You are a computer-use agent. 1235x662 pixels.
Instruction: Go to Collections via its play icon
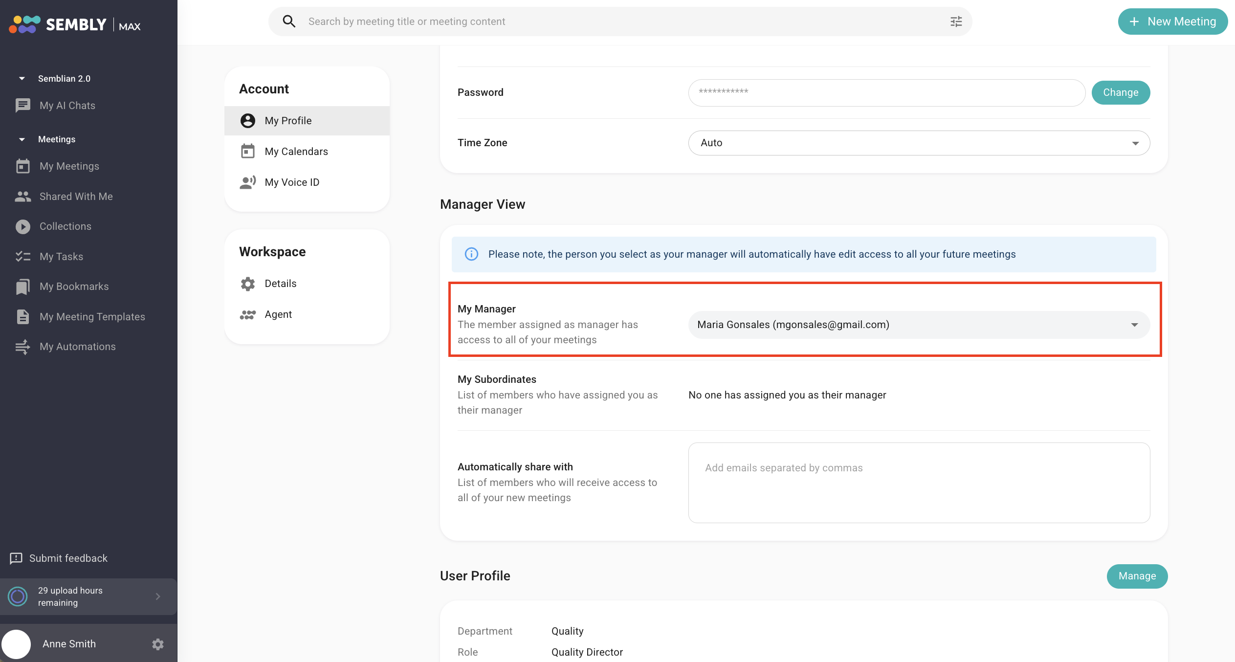point(22,226)
